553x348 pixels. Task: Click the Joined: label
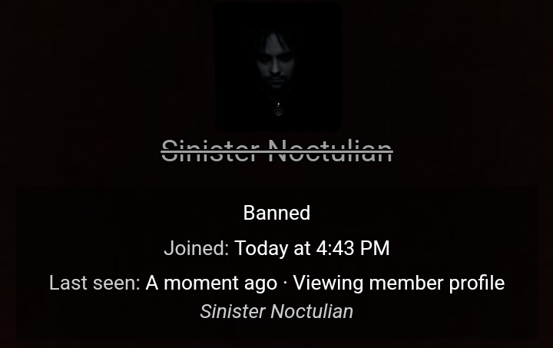[x=197, y=248]
